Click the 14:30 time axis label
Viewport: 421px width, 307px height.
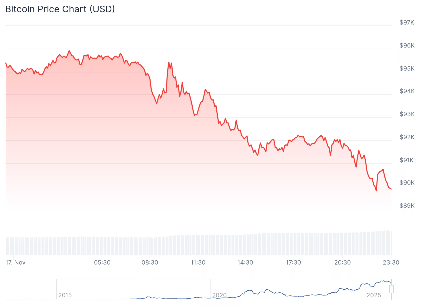tap(245, 262)
